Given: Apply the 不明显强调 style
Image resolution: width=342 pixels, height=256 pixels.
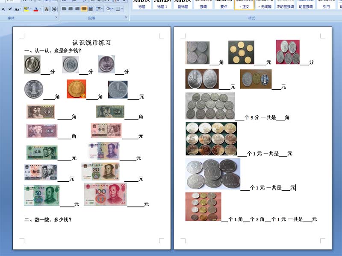Looking at the screenshot, I should point(285,4).
